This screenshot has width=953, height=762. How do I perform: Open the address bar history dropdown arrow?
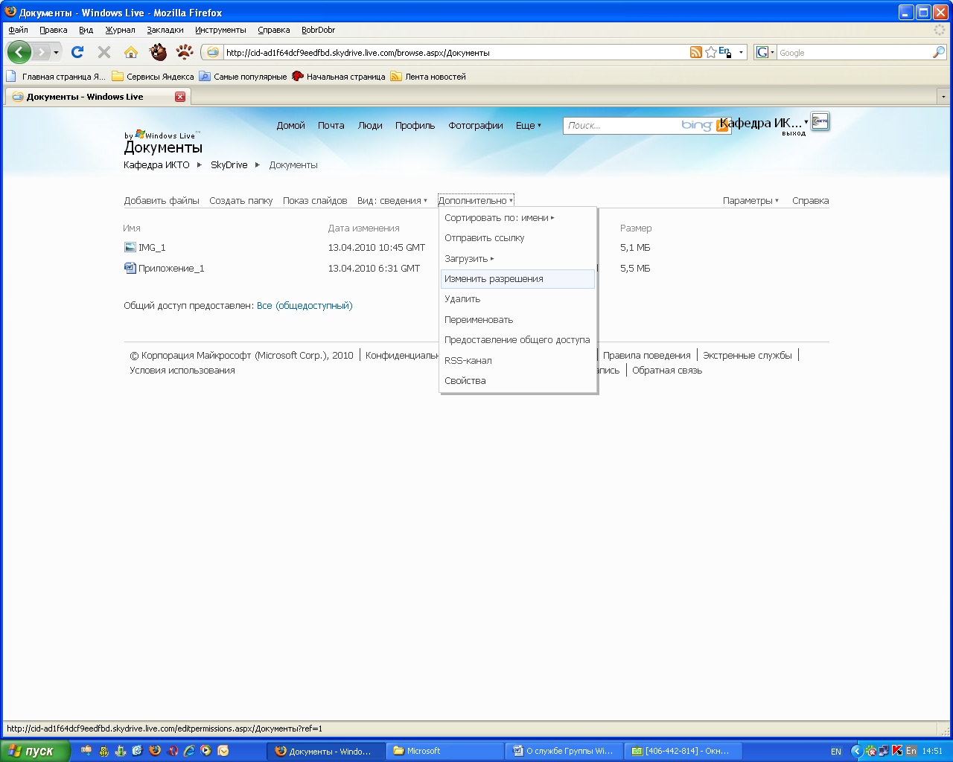(741, 53)
